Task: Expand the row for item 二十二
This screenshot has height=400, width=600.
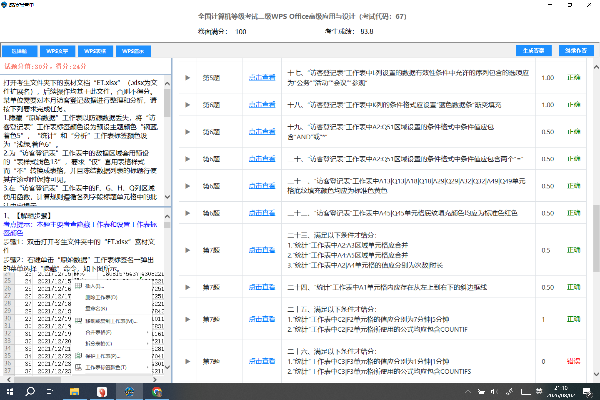Action: (188, 213)
